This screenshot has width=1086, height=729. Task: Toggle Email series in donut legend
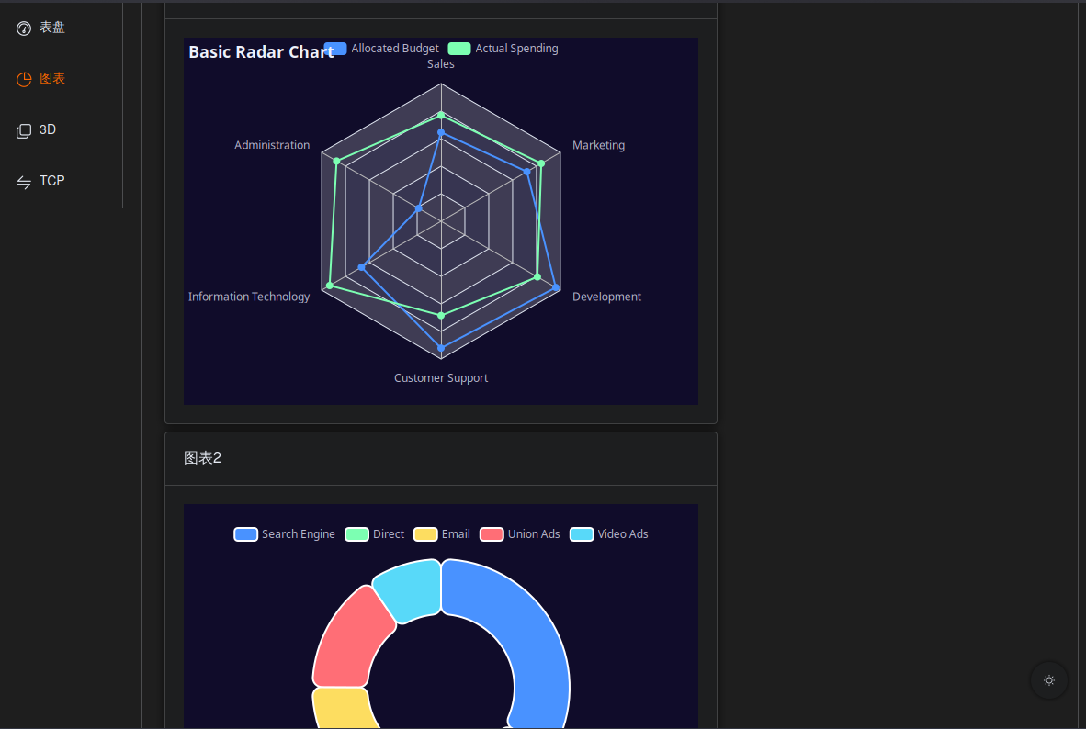point(442,533)
